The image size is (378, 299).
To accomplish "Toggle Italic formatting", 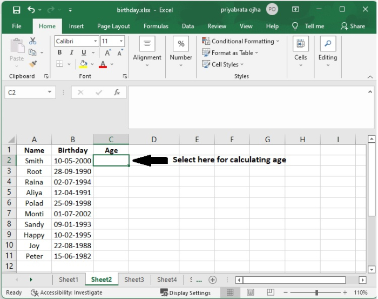I will tap(71, 53).
